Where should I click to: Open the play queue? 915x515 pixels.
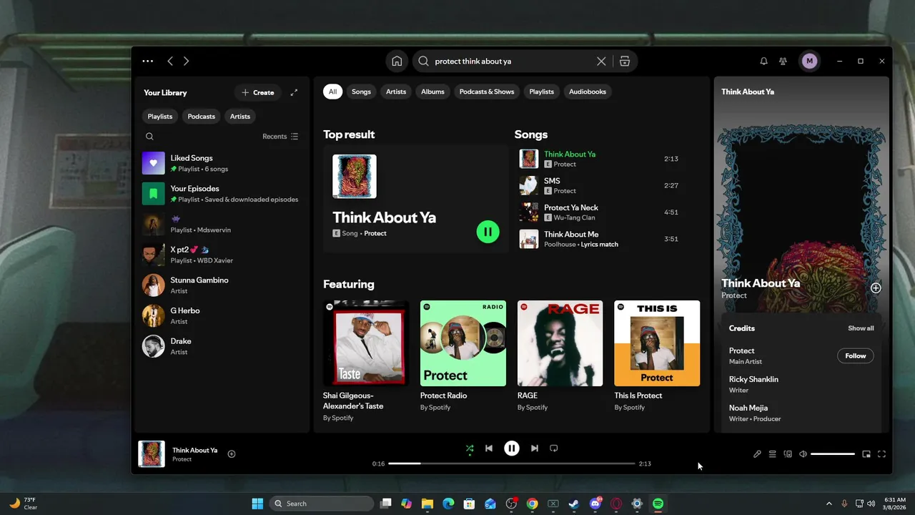pyautogui.click(x=772, y=454)
